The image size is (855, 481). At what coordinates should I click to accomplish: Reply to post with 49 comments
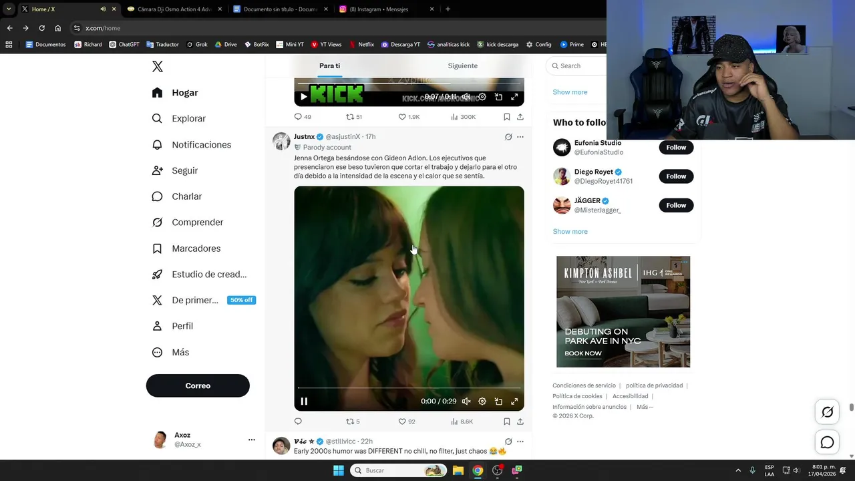(303, 117)
